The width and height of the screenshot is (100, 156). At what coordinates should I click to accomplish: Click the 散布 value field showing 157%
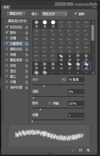click(76, 104)
